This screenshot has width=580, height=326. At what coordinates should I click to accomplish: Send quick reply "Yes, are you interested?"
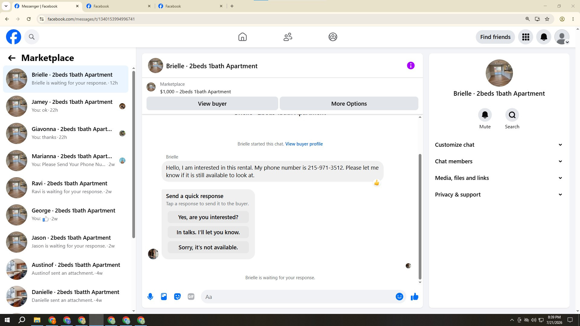point(208,217)
